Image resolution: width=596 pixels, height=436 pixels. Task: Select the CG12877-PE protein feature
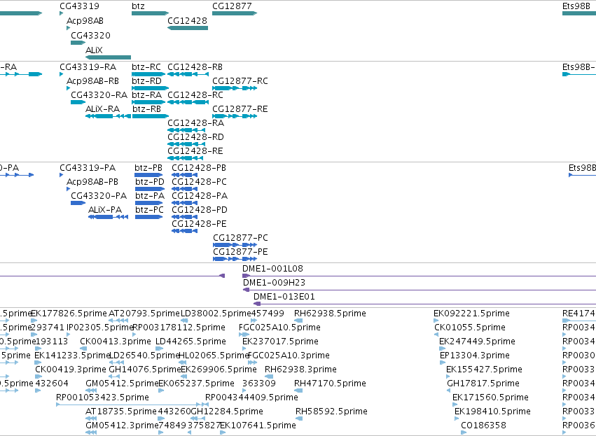[x=235, y=260]
